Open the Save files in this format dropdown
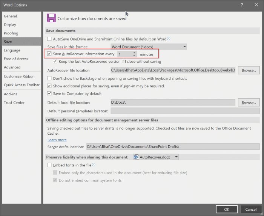Viewport: 264px width, 216px height. click(149, 47)
